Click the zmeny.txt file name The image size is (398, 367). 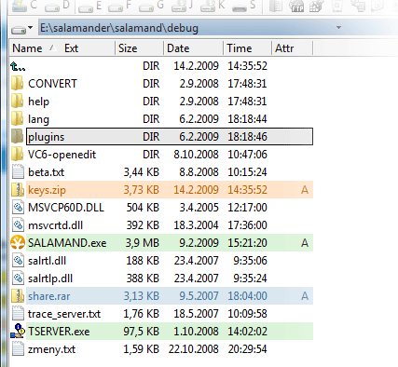[x=51, y=349]
